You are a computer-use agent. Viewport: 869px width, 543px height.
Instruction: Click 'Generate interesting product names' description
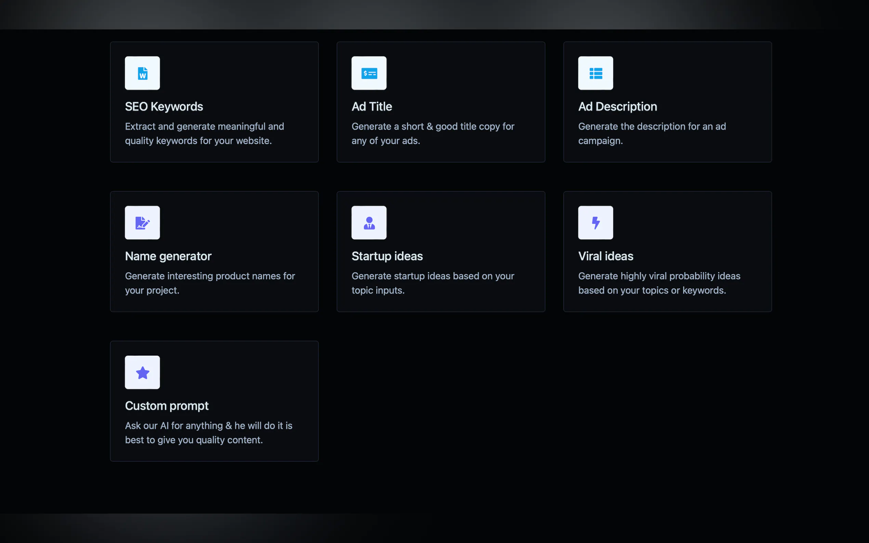tap(210, 283)
